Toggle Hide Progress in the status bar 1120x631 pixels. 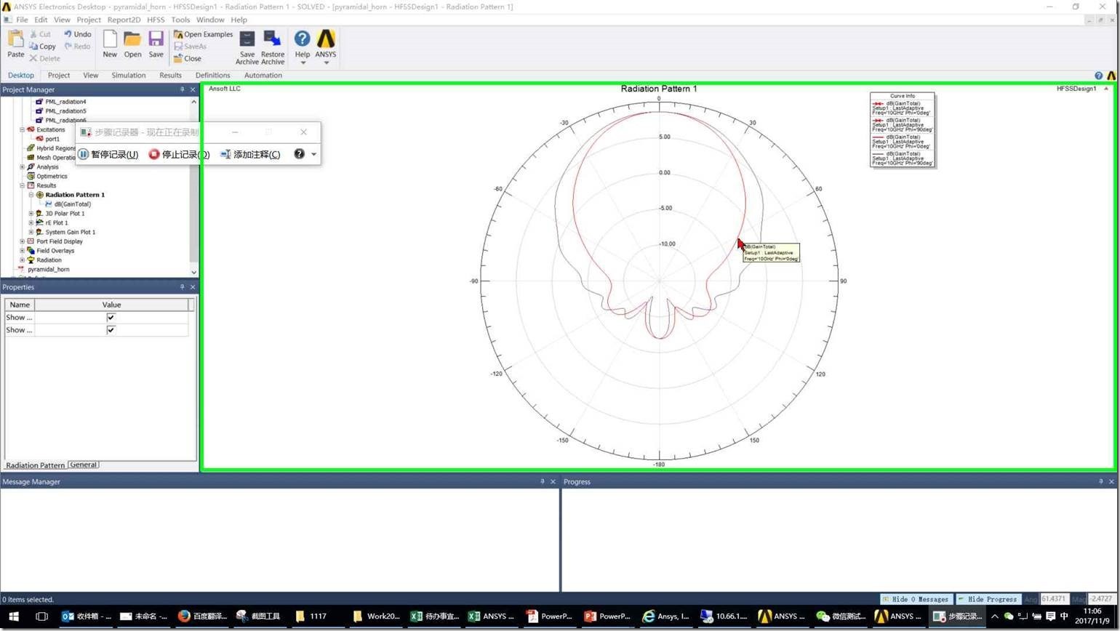pyautogui.click(x=988, y=599)
